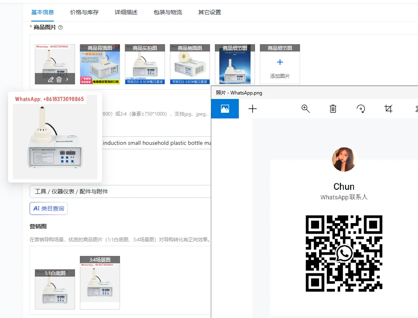Image resolution: width=418 pixels, height=318 pixels.
Task: Open the 详细描述 tab
Action: click(126, 12)
